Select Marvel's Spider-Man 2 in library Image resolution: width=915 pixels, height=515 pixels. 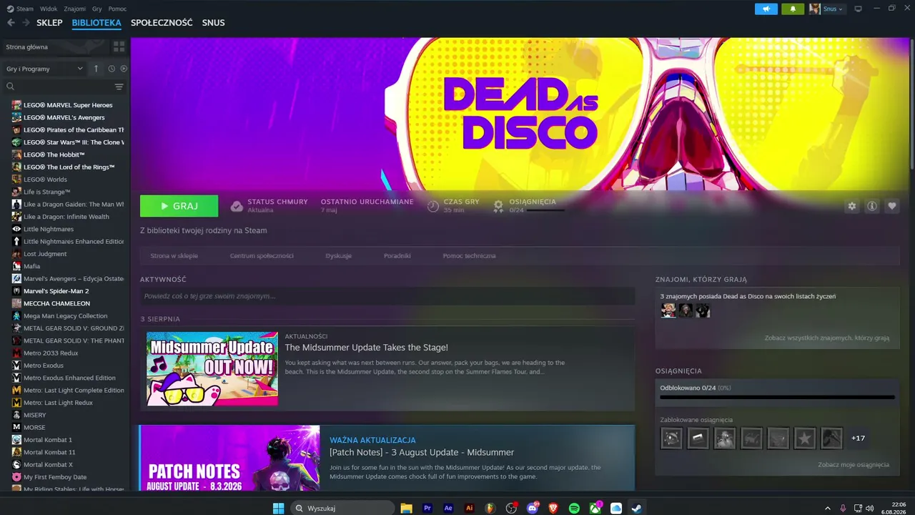coord(56,291)
